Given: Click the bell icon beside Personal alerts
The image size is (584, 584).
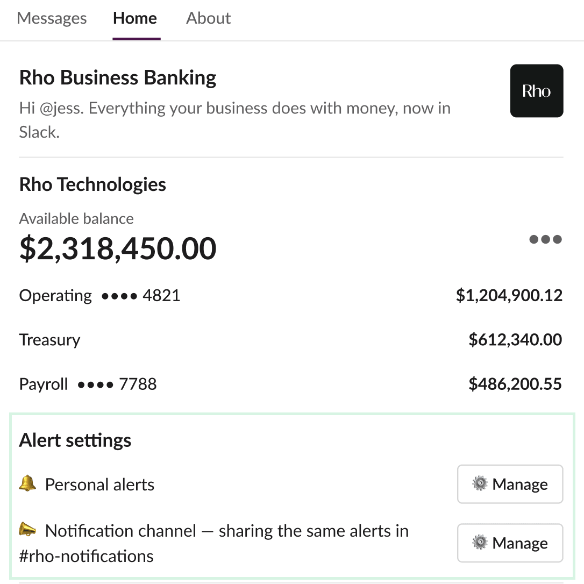Looking at the screenshot, I should [x=27, y=483].
